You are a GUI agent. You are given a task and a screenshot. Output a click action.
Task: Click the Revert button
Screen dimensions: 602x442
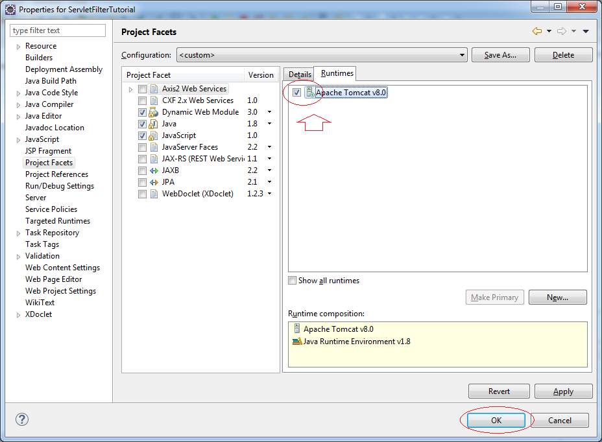(x=499, y=391)
